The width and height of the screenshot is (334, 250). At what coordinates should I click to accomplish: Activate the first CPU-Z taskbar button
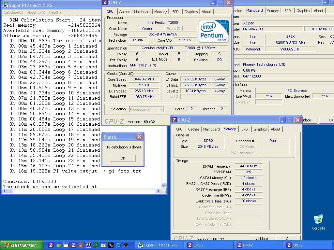click(209, 245)
